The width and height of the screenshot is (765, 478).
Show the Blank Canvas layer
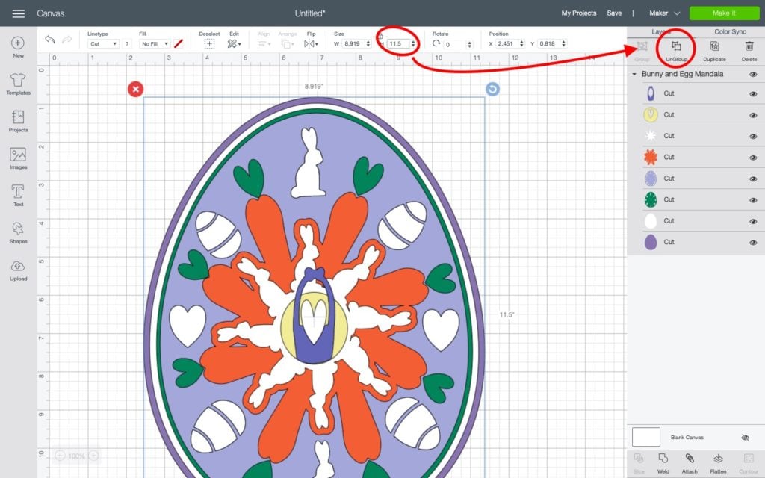[745, 438]
